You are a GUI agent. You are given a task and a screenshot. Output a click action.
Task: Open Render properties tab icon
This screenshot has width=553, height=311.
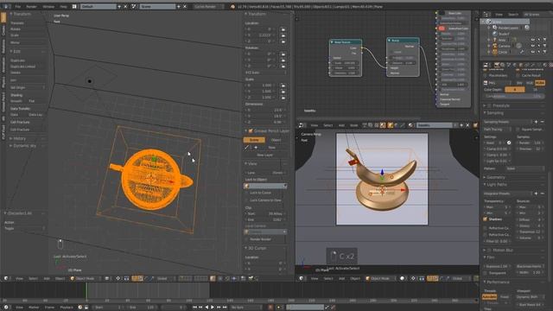(497, 65)
